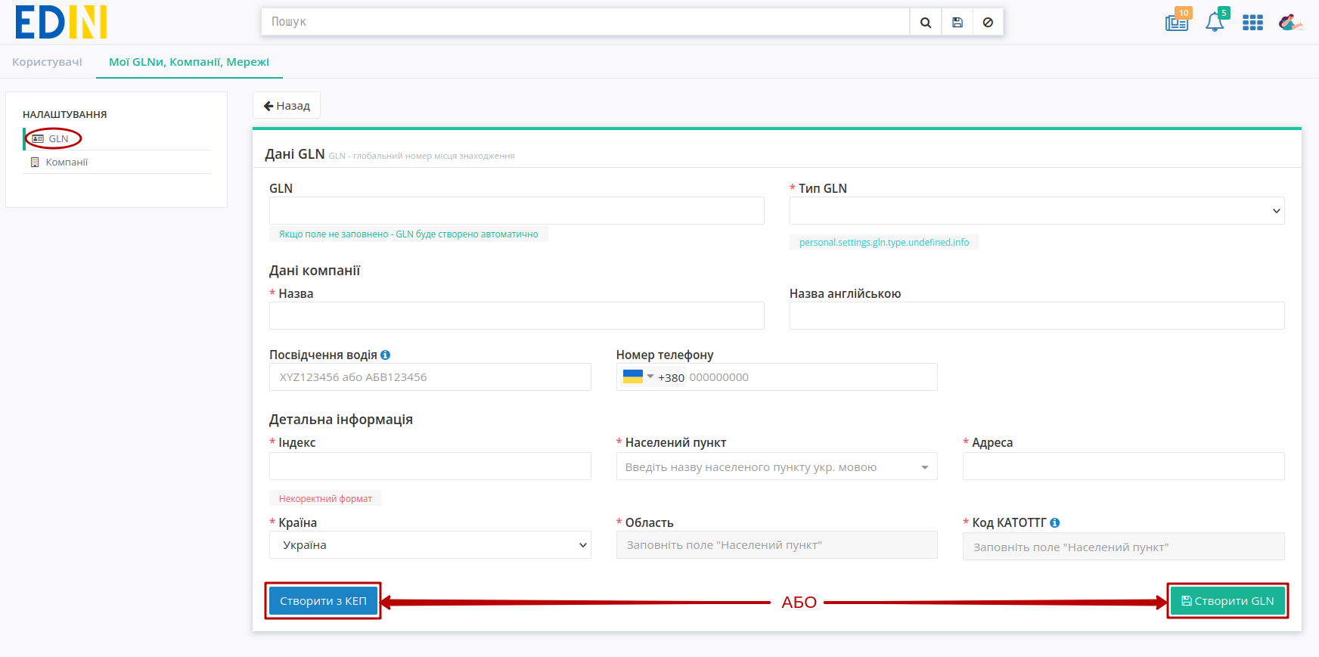Focus the Посвідчення водія input field
This screenshot has width=1319, height=657.
pos(430,377)
